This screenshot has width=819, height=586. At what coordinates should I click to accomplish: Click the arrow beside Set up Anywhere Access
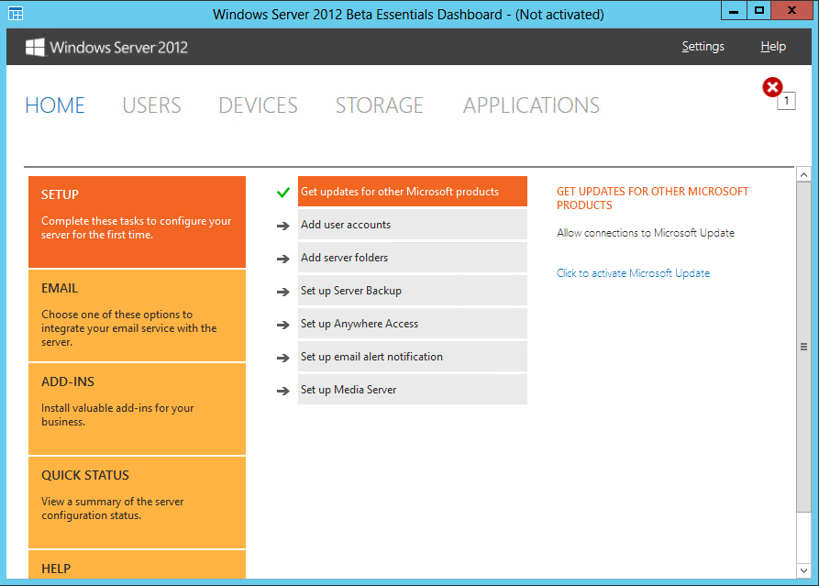pos(283,325)
